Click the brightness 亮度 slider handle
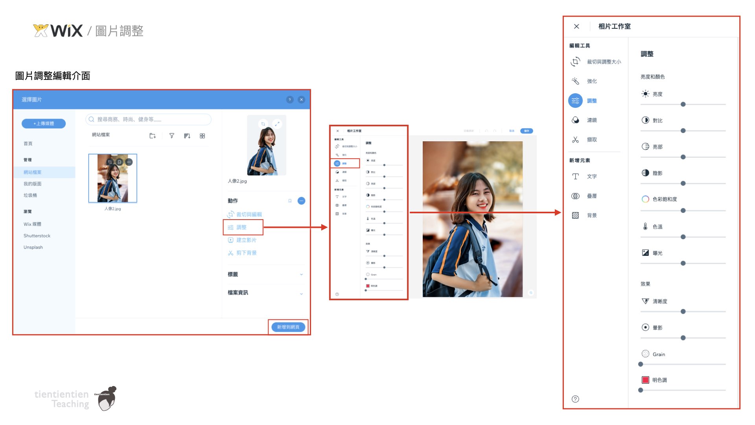Viewport: 755px width, 425px height. (x=683, y=104)
